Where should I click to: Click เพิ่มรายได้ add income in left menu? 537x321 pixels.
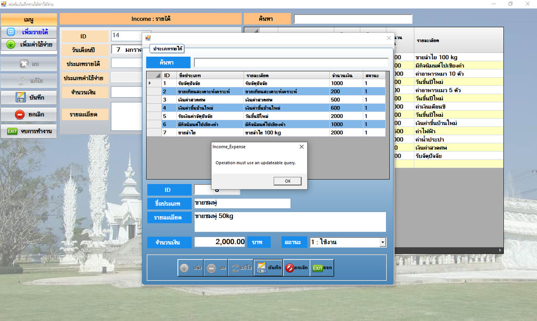point(29,32)
